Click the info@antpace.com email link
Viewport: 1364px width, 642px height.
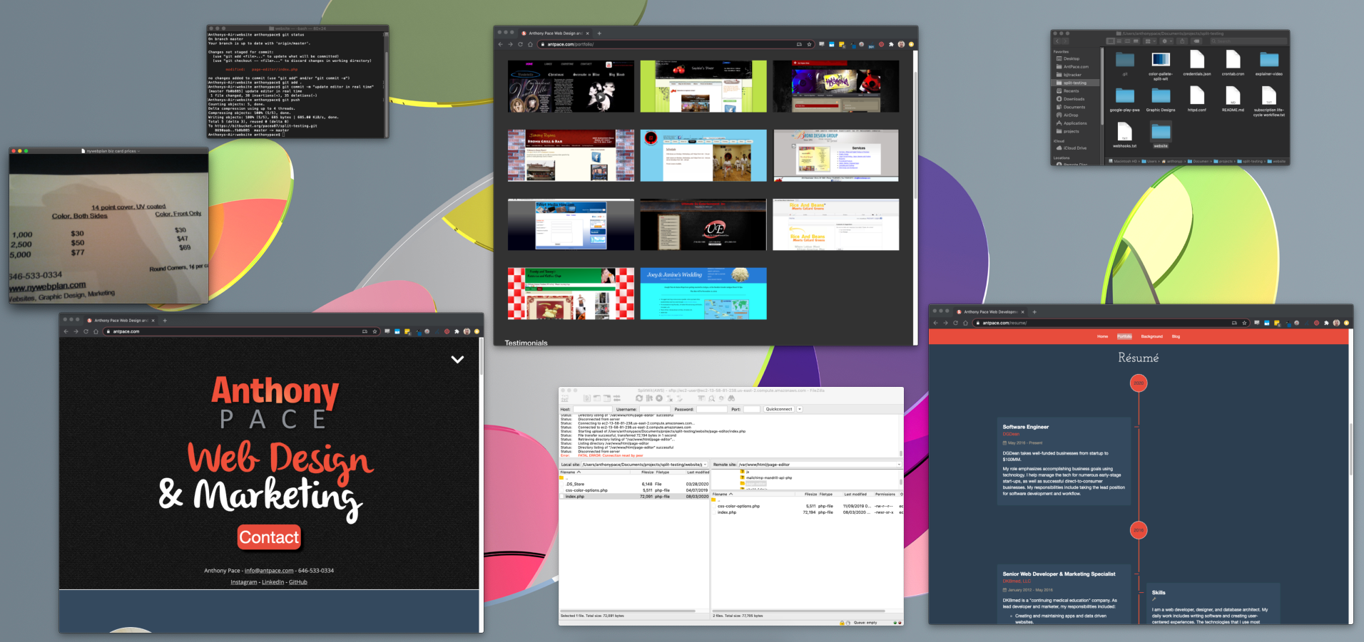[269, 571]
